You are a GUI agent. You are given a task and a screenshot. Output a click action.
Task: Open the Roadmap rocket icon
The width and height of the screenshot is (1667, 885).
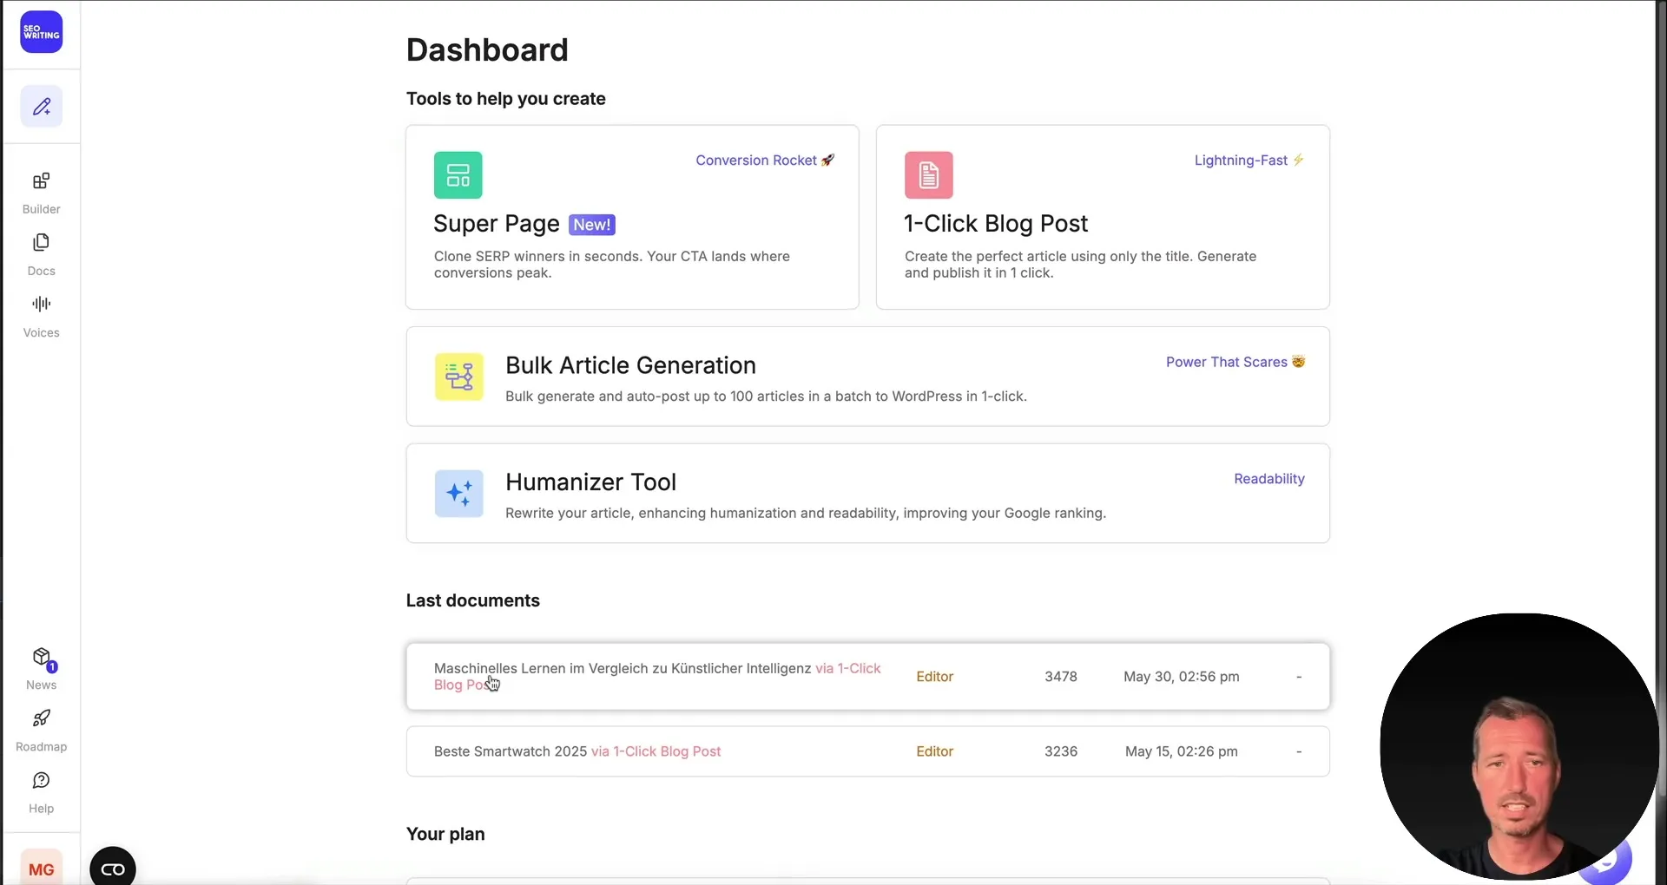point(40,718)
